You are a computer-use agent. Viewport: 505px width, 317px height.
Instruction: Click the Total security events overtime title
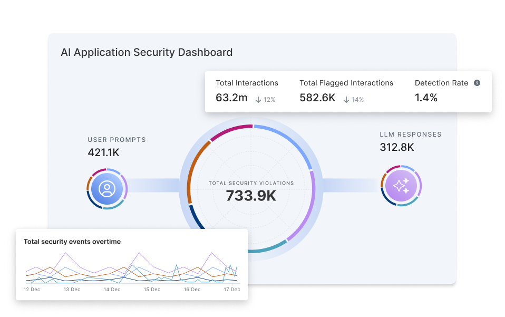tap(71, 242)
